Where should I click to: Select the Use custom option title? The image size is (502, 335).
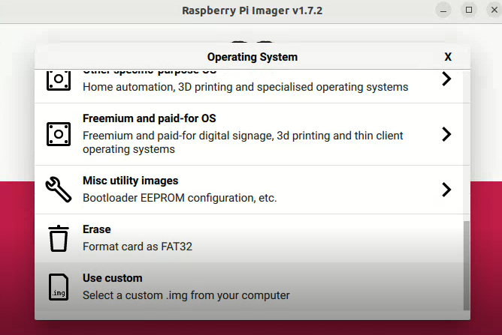tap(113, 278)
